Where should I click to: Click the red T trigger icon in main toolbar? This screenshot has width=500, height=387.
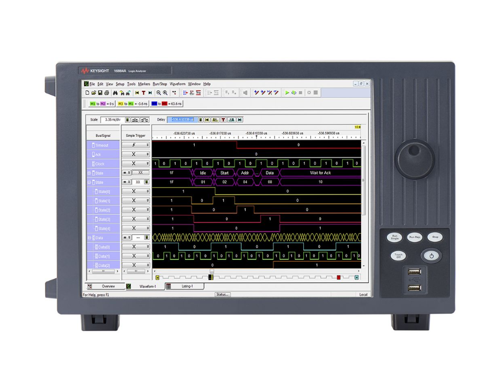click(143, 93)
